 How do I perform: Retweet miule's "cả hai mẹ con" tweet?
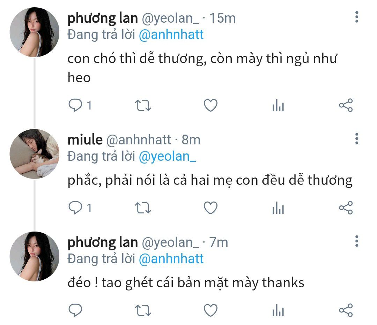point(143,208)
